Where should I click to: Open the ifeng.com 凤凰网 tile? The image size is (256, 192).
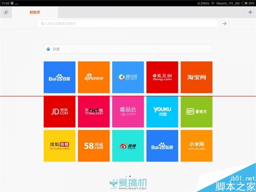(x=162, y=77)
